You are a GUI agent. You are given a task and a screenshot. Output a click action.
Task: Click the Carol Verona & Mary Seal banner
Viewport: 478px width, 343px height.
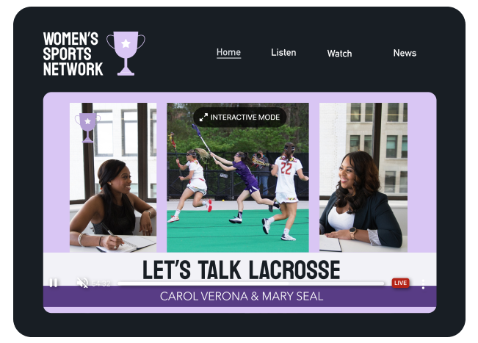coord(241,297)
